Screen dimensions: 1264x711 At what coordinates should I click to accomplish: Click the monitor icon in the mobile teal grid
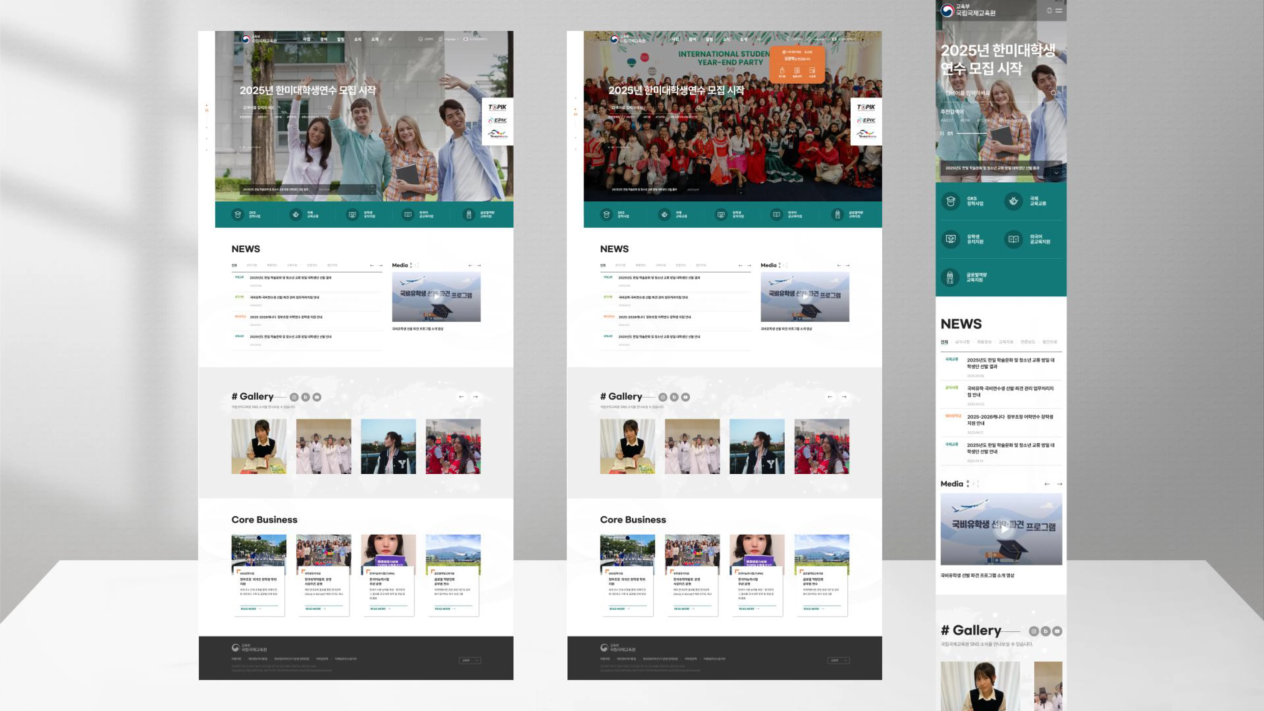click(950, 239)
